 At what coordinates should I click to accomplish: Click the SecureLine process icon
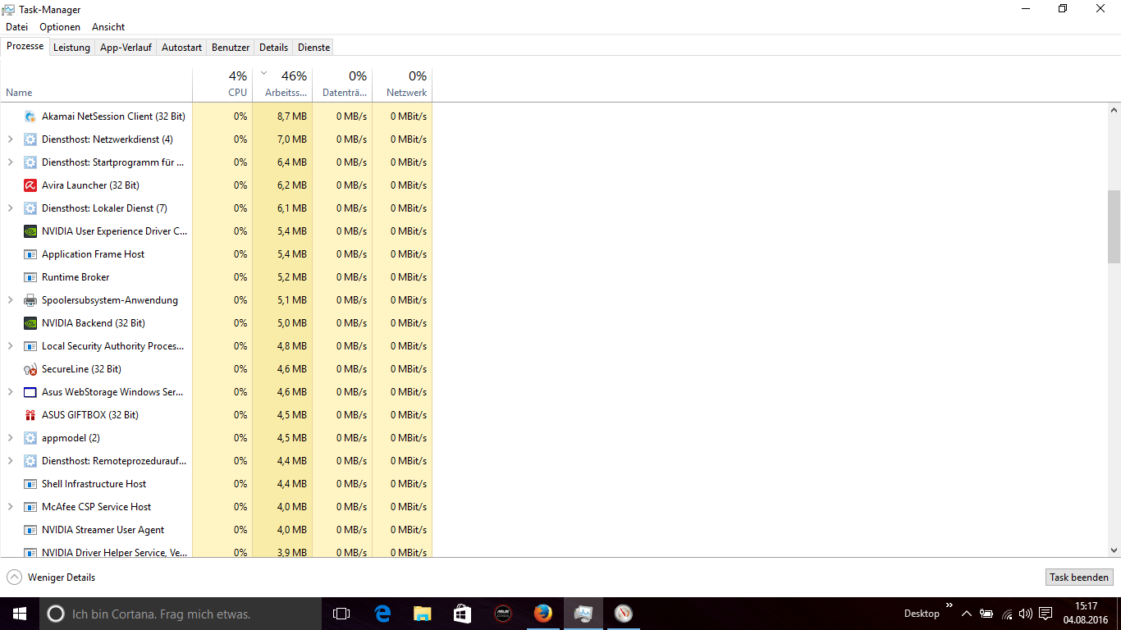30,369
